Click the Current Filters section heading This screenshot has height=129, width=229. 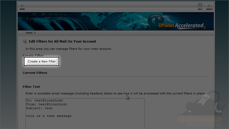click(x=35, y=73)
